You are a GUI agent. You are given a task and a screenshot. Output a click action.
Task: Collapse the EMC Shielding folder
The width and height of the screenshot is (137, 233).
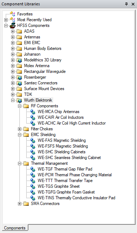pos(19,135)
